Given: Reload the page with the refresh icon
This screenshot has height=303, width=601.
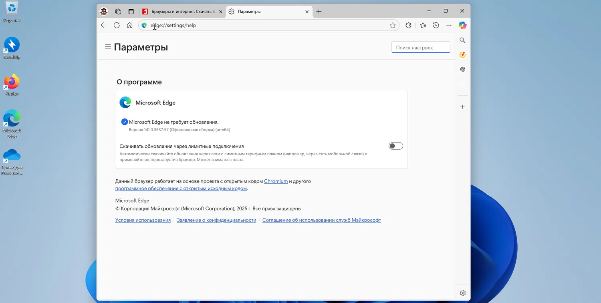Looking at the screenshot, I should (x=117, y=25).
